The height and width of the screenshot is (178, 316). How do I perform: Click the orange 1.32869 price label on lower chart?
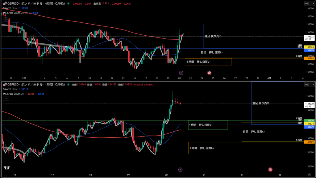point(309,142)
